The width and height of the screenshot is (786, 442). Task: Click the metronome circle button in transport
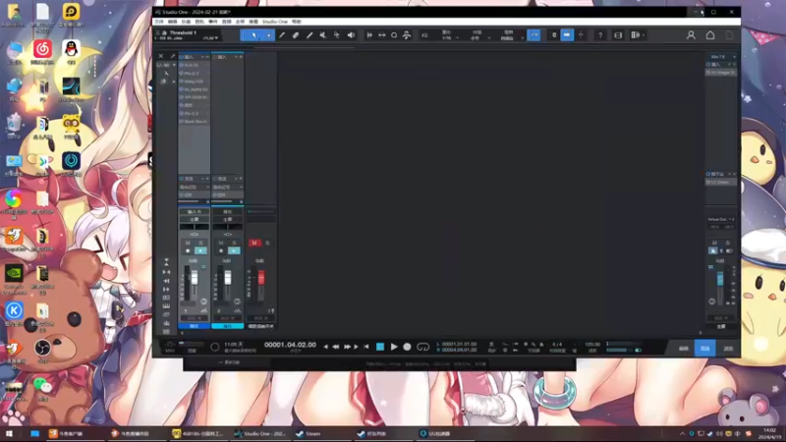point(214,347)
